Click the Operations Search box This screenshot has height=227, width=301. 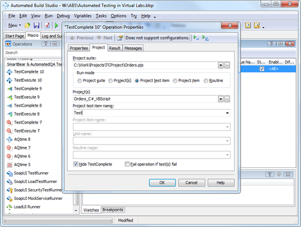[33, 53]
